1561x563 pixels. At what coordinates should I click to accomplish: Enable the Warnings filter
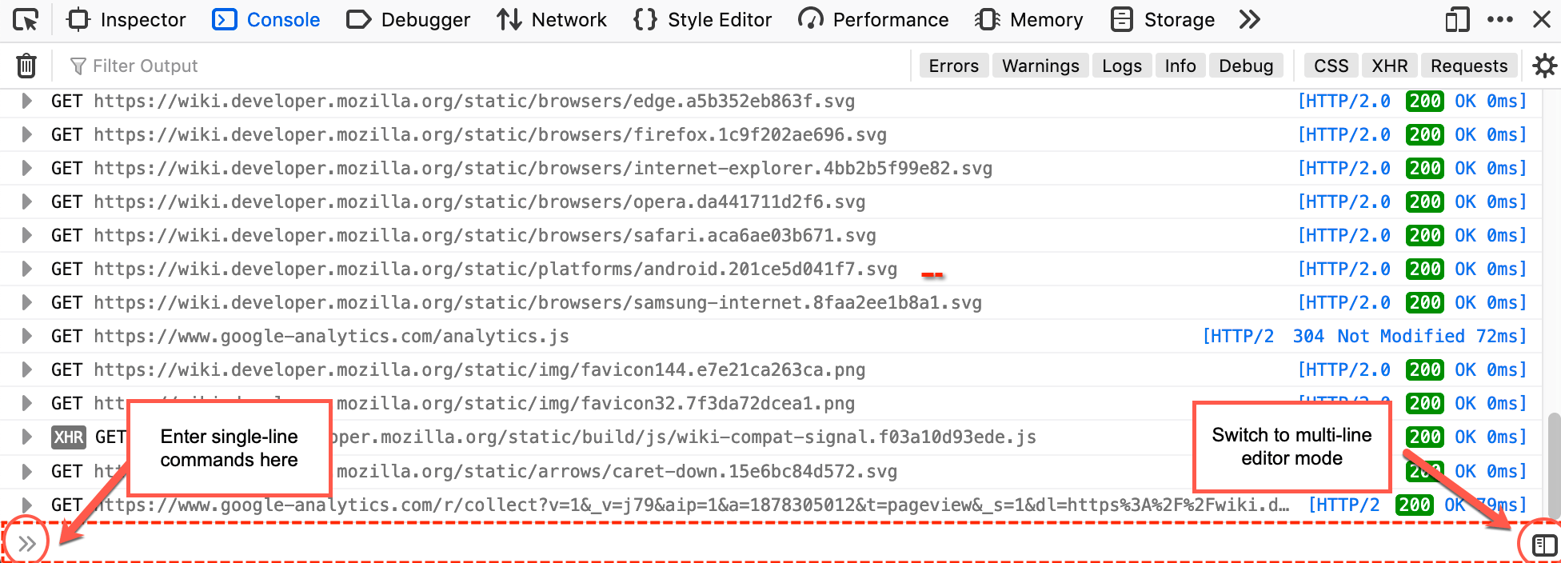1040,65
